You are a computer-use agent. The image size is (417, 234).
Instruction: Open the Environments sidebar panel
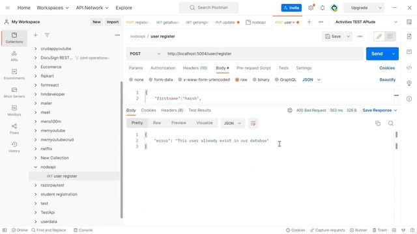point(14,74)
